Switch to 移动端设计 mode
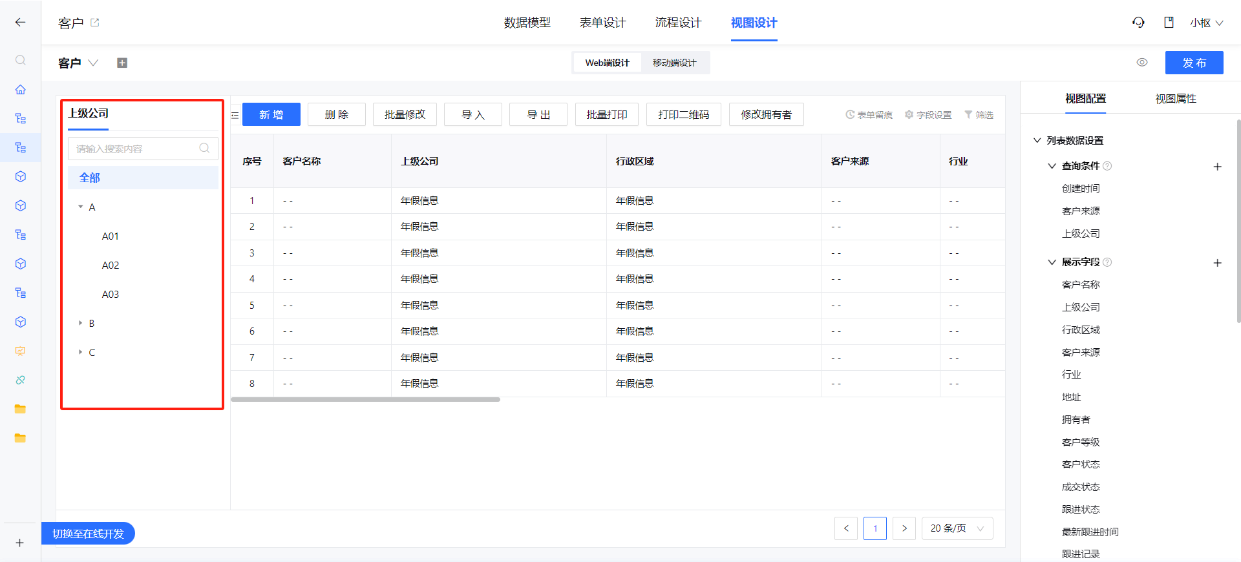 point(674,63)
